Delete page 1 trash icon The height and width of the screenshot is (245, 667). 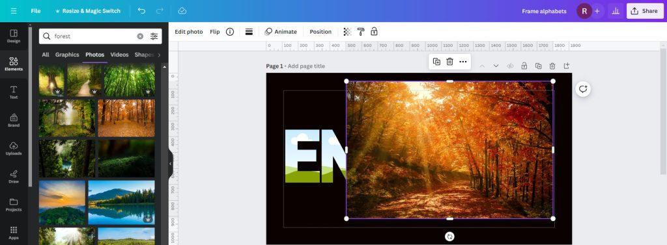552,66
